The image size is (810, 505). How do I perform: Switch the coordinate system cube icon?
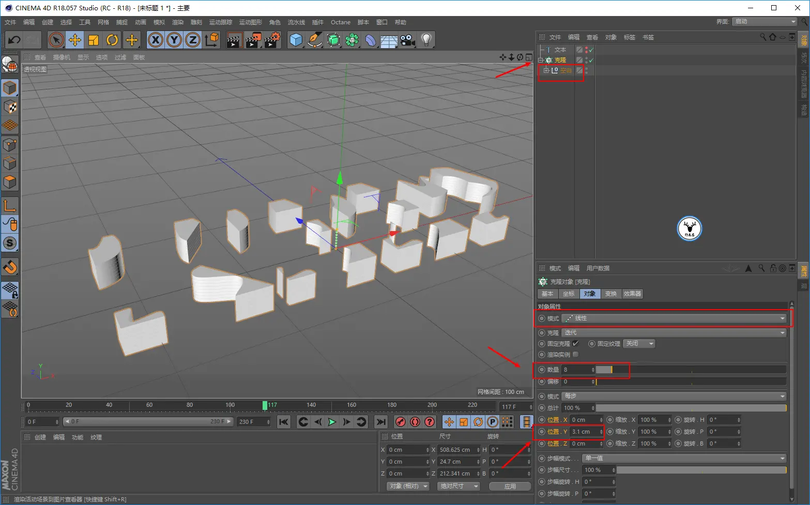[x=212, y=40]
